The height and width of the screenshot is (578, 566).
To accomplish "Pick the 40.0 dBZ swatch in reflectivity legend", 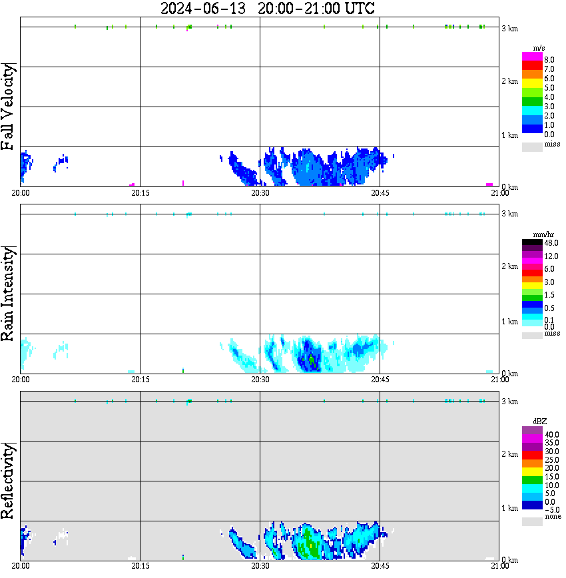I will (x=532, y=430).
